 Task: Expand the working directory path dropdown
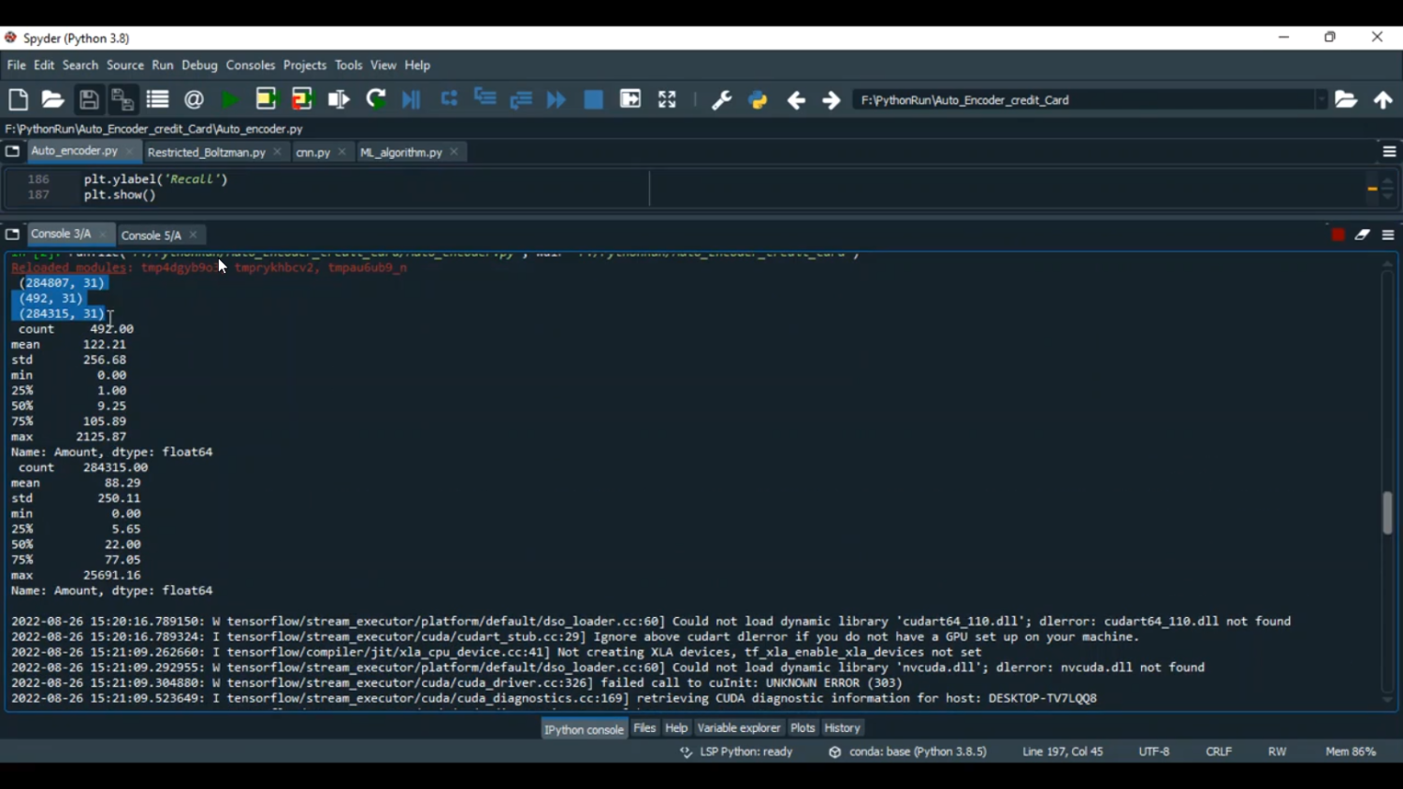(1321, 100)
